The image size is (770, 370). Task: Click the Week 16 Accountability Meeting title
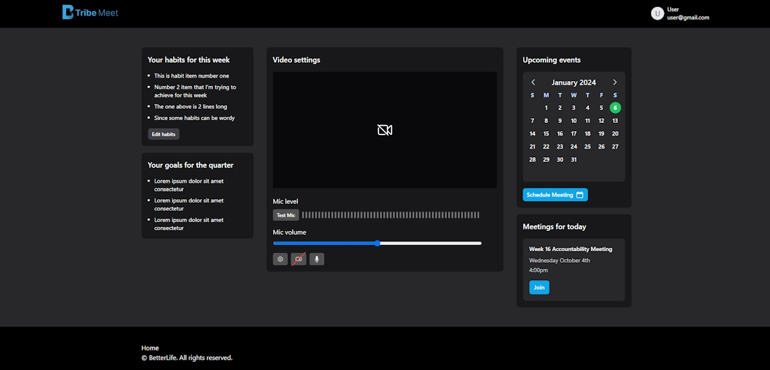(570, 249)
